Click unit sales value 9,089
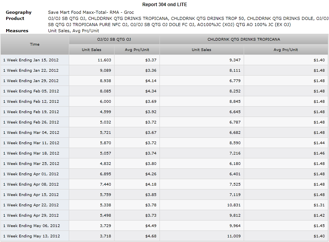The image size is (329, 242). [x=105, y=70]
